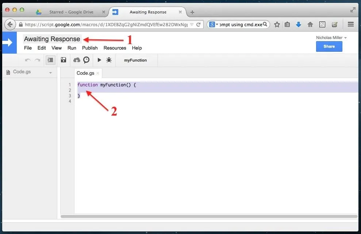Go to the browser home page icon
361x234 pixels.
(310, 24)
